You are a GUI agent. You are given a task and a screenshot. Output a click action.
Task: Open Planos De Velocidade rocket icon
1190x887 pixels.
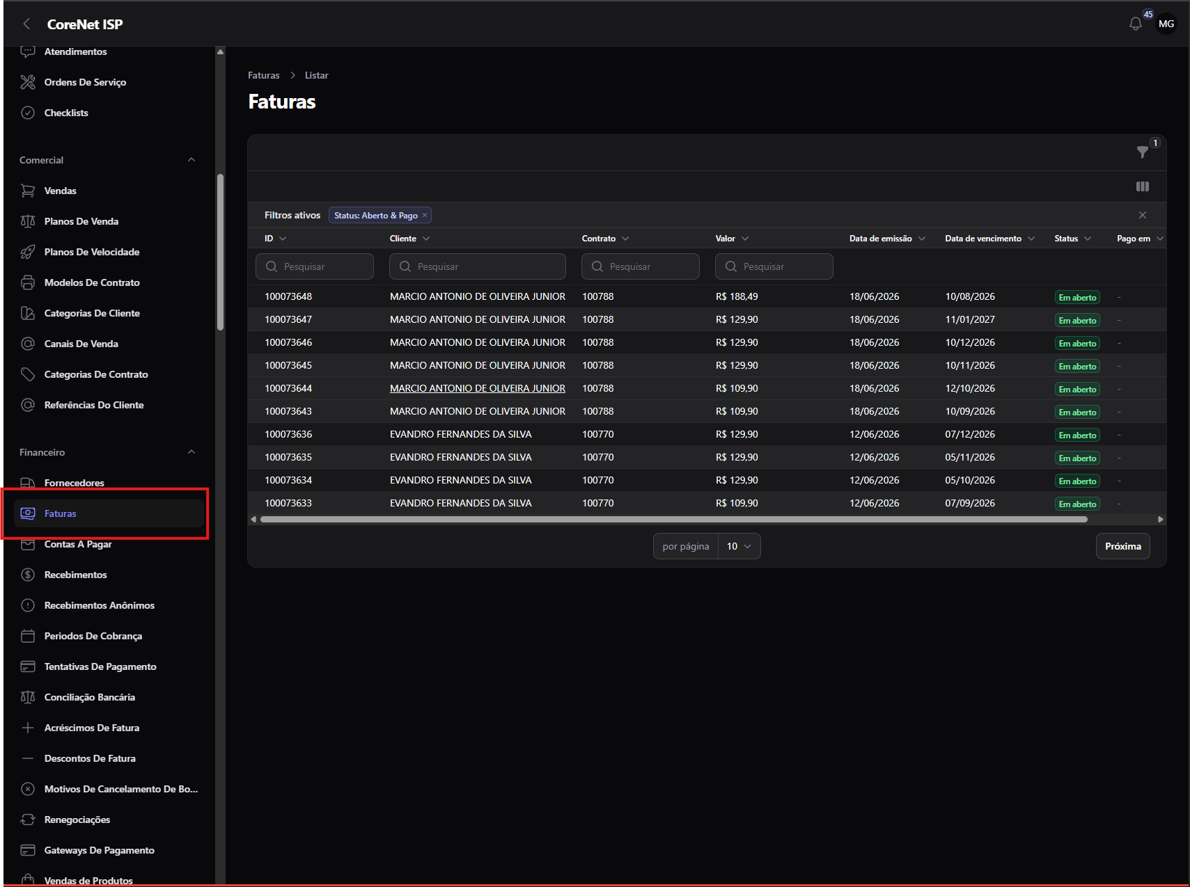pyautogui.click(x=28, y=252)
